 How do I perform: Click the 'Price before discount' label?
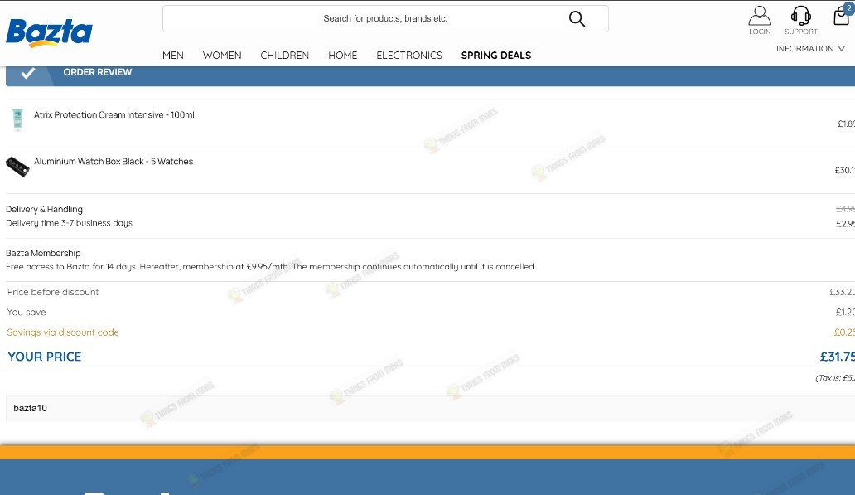pos(53,292)
